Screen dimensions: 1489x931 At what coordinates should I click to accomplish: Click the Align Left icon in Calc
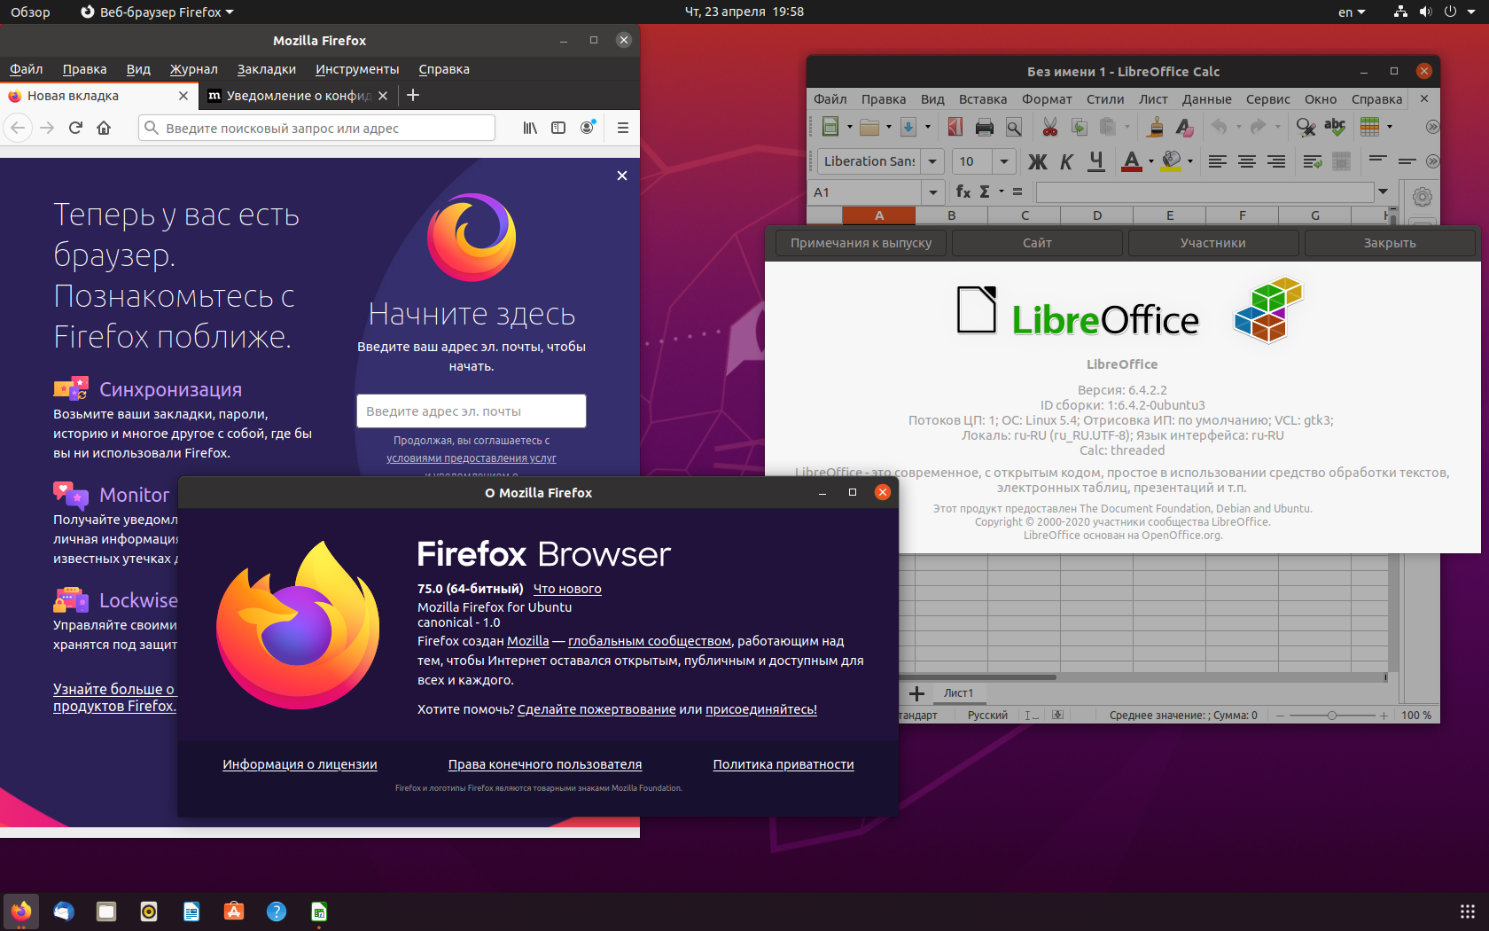click(1218, 161)
